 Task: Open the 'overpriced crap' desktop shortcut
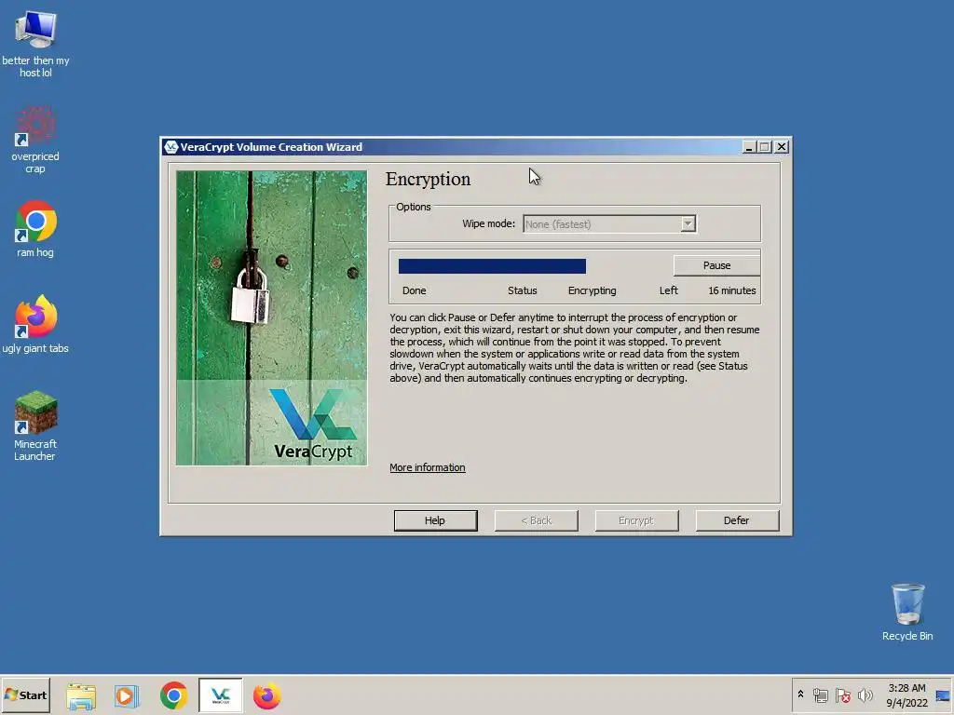click(35, 140)
